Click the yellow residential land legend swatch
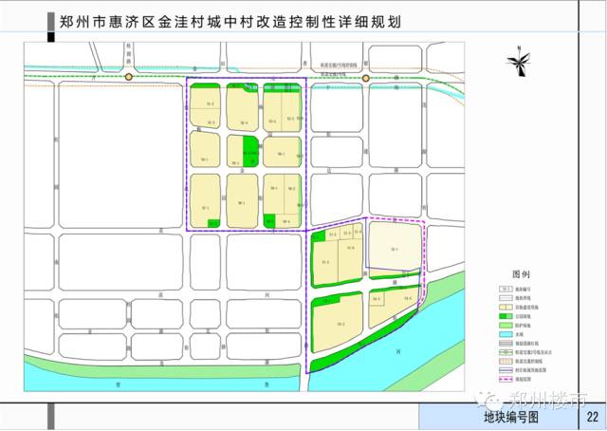This screenshot has width=607, height=431. tap(506, 309)
